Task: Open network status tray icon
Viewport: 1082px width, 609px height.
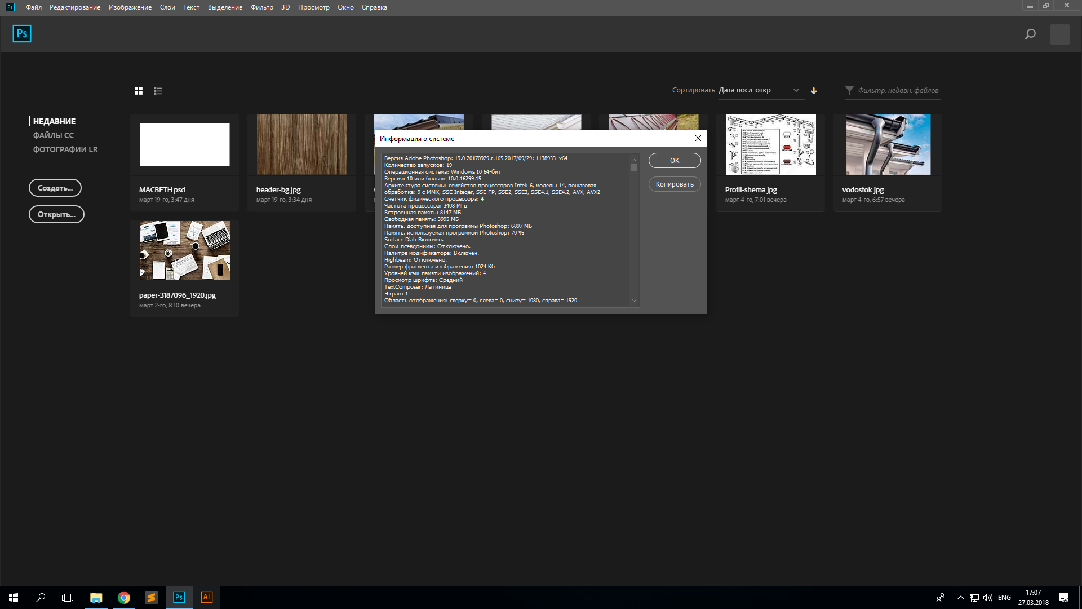Action: pyautogui.click(x=974, y=598)
